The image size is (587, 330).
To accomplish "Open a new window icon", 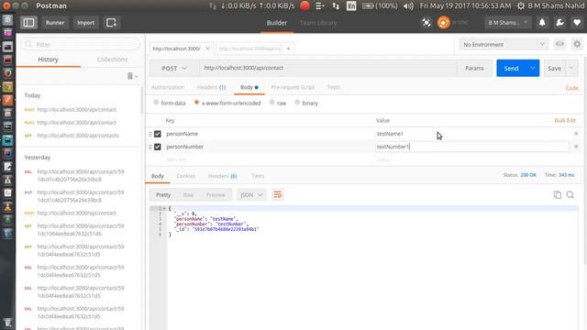I will coord(111,23).
